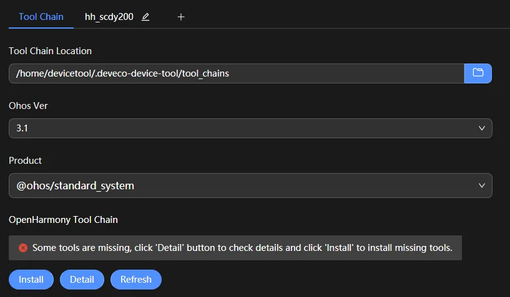This screenshot has width=510, height=297.
Task: Click the 'Some tools are missing' message banner
Action: click(235, 248)
